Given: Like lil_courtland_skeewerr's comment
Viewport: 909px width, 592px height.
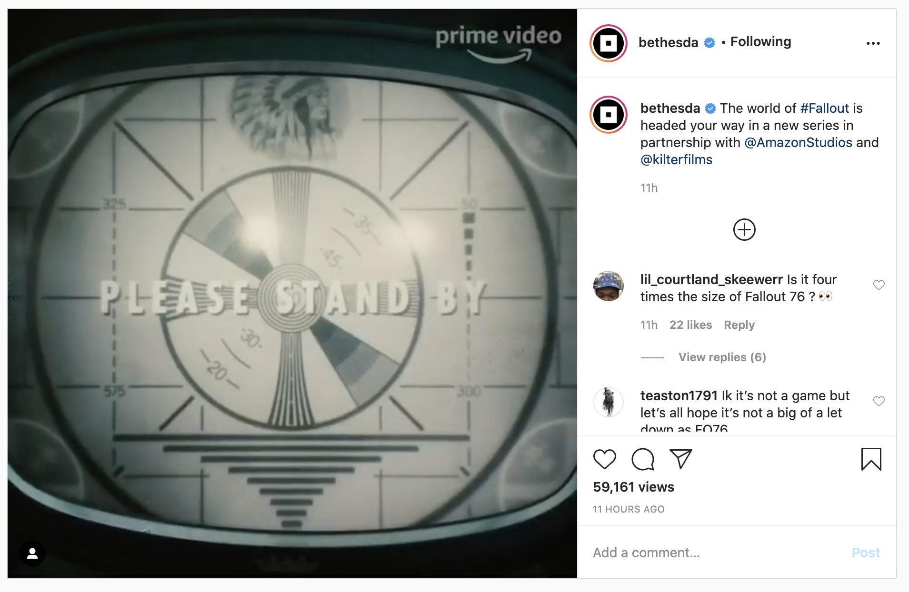Looking at the screenshot, I should click(x=879, y=285).
